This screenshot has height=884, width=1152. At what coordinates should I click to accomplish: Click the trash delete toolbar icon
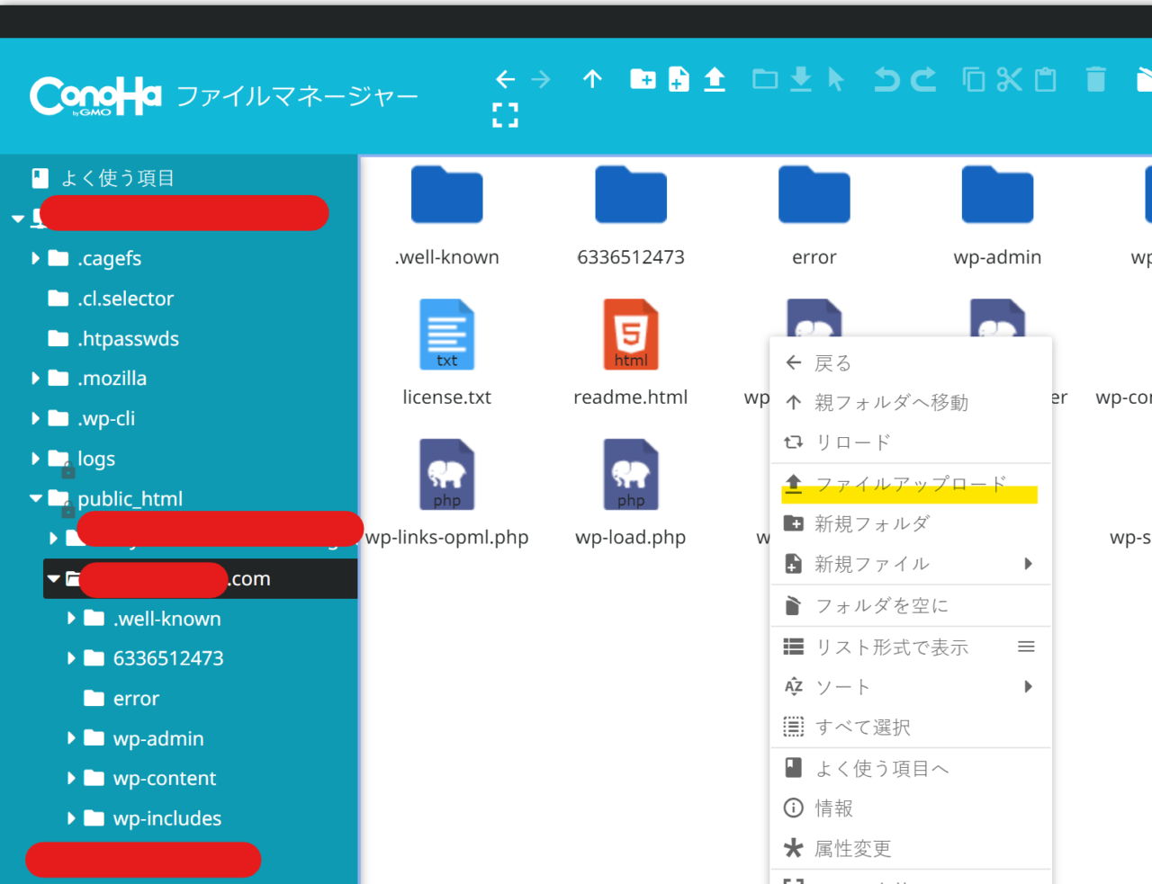coord(1096,79)
